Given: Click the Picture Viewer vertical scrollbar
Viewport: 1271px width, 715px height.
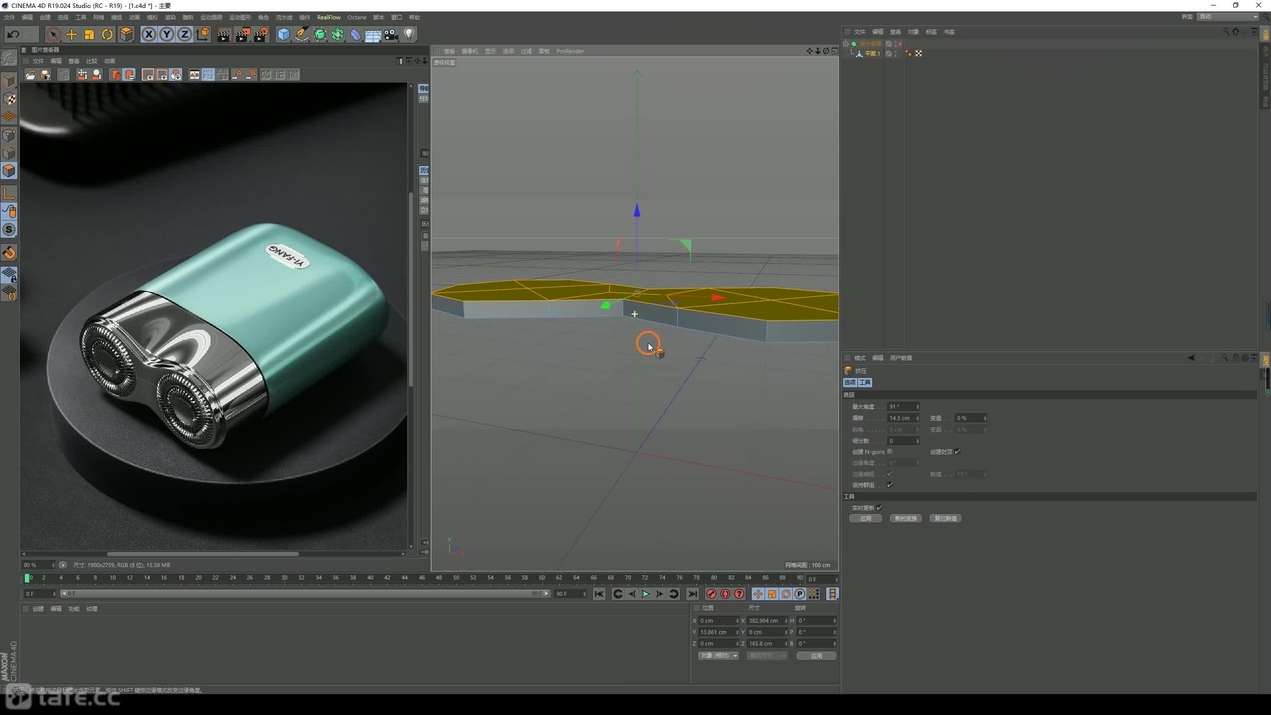Looking at the screenshot, I should pyautogui.click(x=411, y=289).
